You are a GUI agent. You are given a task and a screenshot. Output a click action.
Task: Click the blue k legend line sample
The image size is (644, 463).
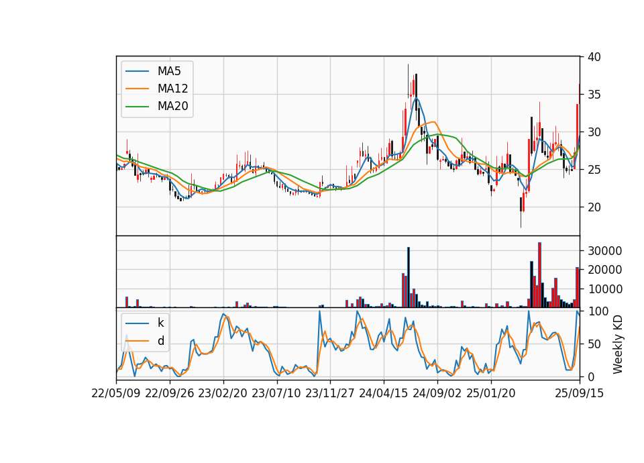[x=137, y=323]
